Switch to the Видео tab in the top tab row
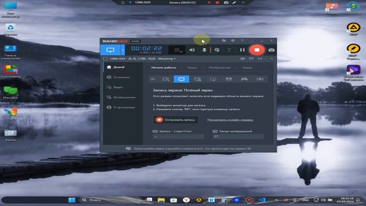The width and height of the screenshot is (366, 206). pos(192,68)
